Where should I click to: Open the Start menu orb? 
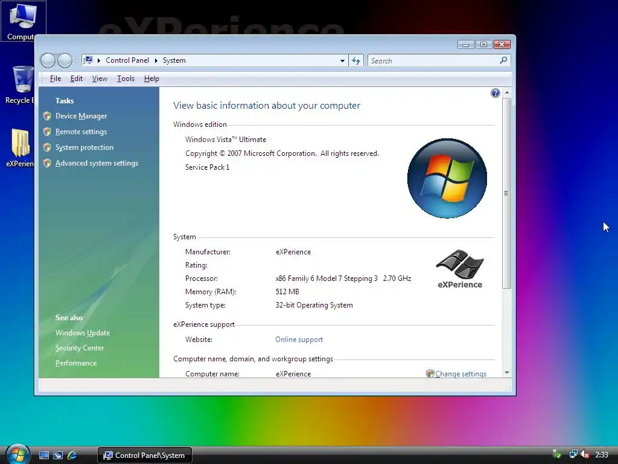[x=18, y=454]
